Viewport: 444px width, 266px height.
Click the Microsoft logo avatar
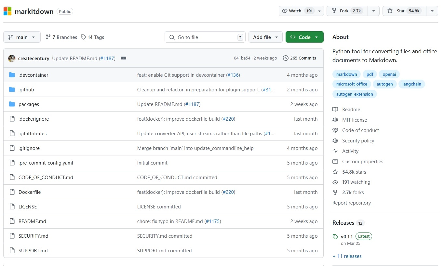7,11
